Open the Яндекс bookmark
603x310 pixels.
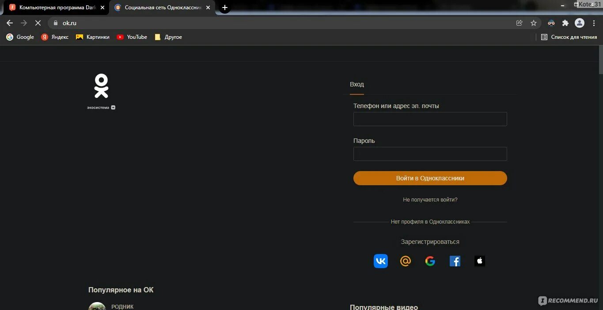point(55,37)
